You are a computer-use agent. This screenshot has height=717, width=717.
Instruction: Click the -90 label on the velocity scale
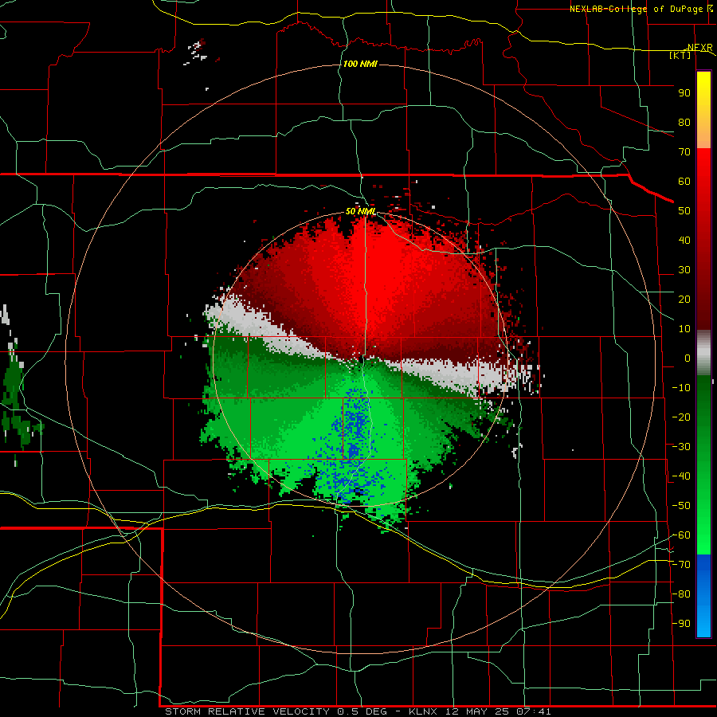[681, 624]
